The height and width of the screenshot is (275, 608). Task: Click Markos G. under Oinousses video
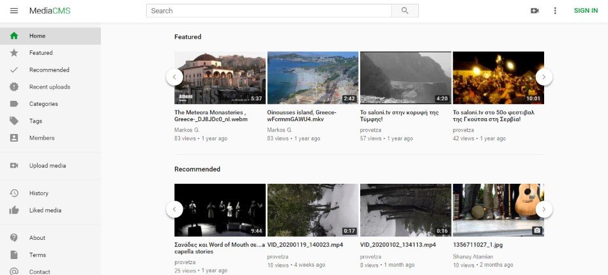(x=280, y=130)
